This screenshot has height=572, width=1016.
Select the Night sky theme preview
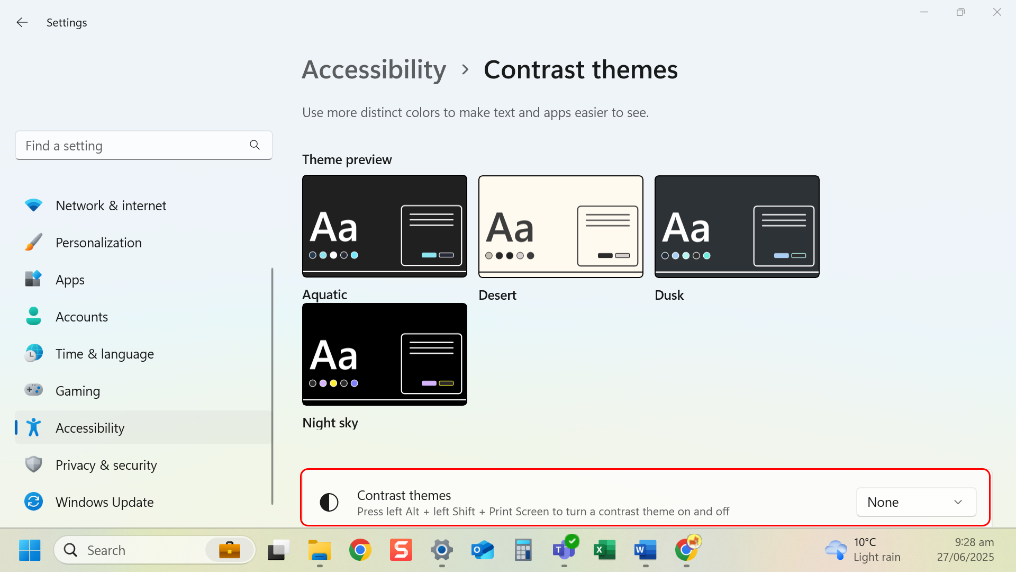pos(385,354)
